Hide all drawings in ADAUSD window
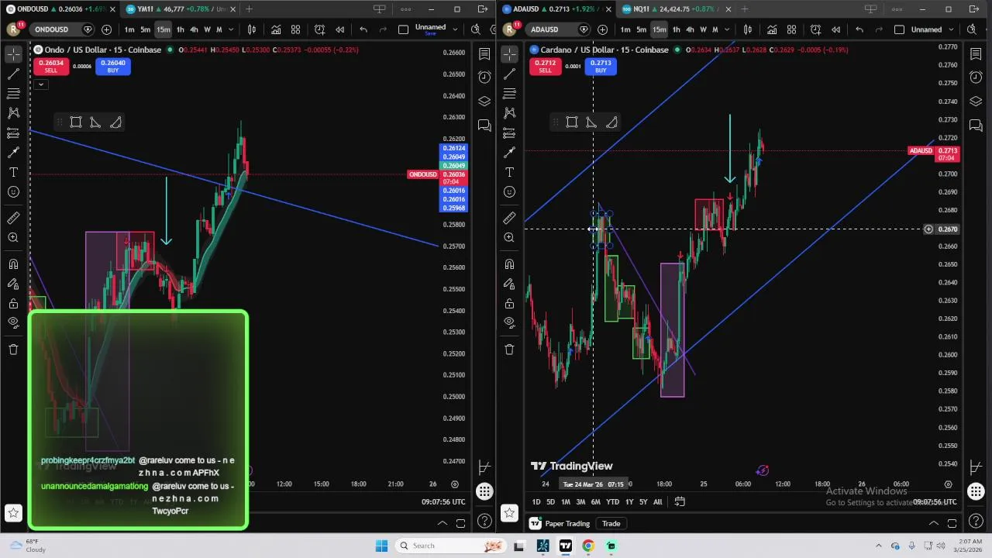The width and height of the screenshot is (992, 558). [509, 322]
